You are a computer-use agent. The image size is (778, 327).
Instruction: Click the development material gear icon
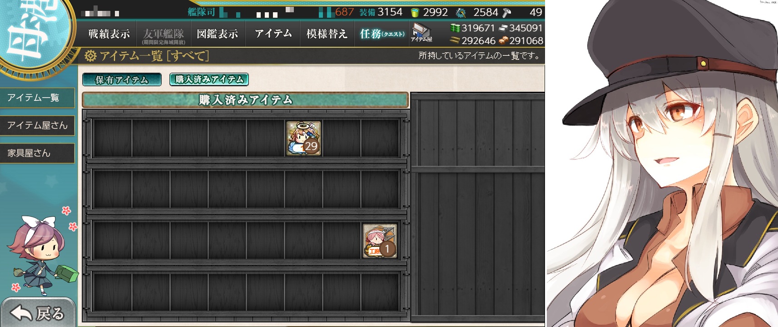461,13
